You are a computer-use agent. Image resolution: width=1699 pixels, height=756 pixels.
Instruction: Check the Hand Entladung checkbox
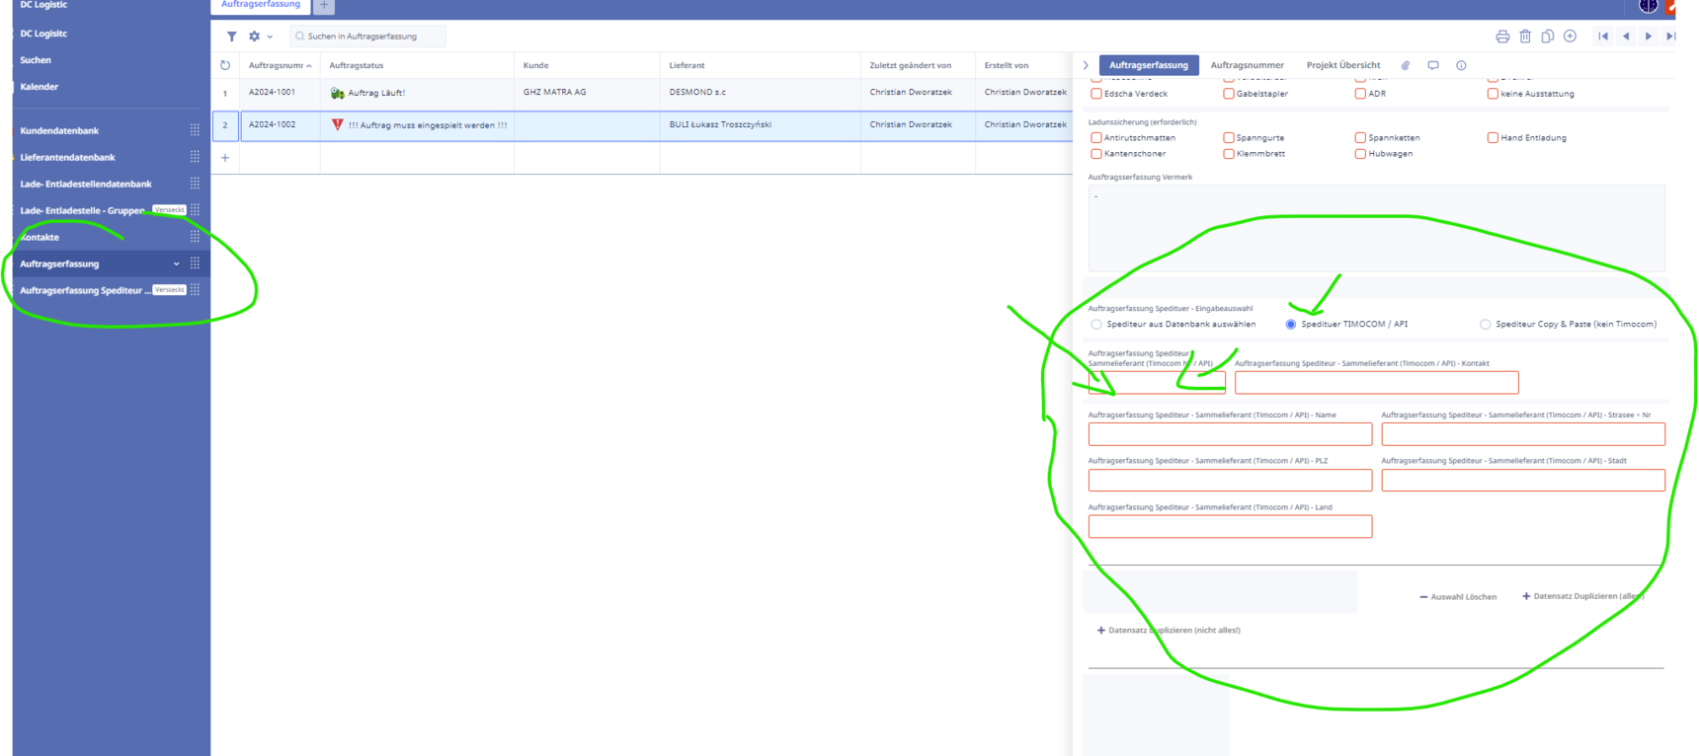pos(1493,138)
